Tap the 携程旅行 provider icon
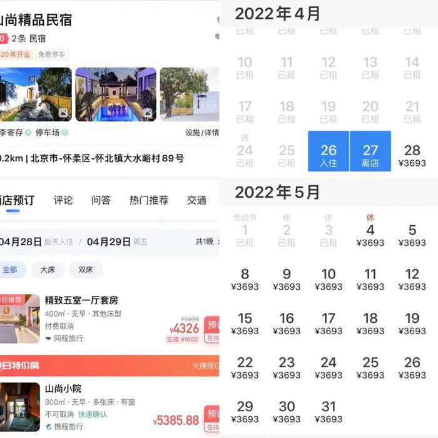 (49, 427)
